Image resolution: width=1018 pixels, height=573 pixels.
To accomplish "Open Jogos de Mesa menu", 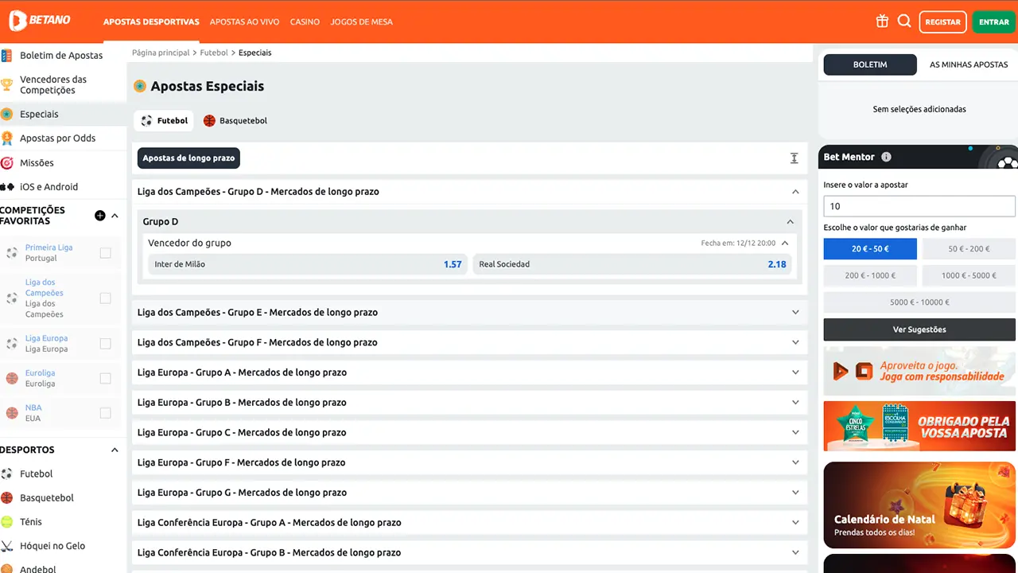I will click(x=361, y=22).
